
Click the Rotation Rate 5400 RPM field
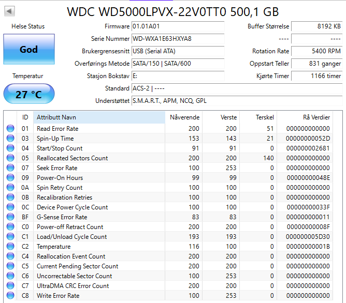click(x=316, y=51)
